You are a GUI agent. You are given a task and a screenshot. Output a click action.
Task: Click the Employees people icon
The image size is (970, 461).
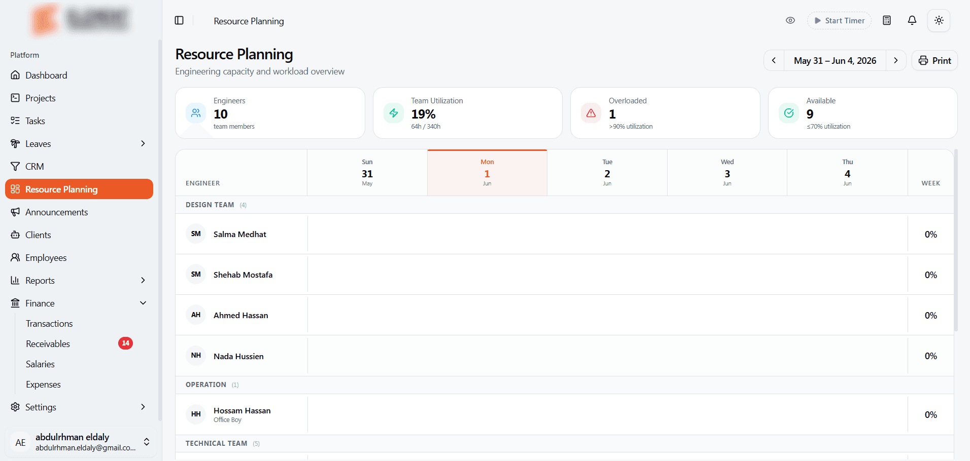coord(15,257)
